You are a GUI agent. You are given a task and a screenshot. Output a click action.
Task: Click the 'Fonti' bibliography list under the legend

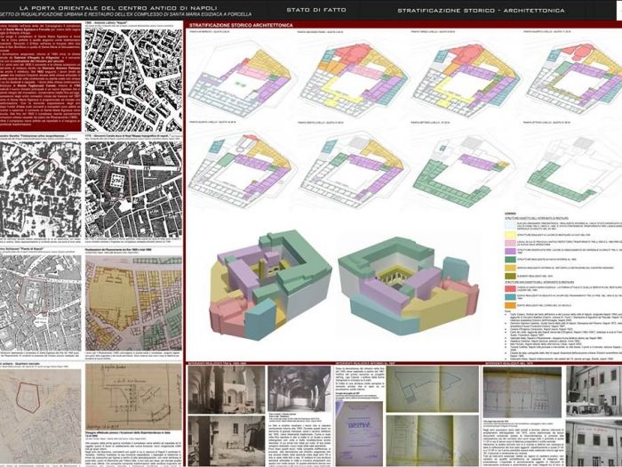coord(563,335)
